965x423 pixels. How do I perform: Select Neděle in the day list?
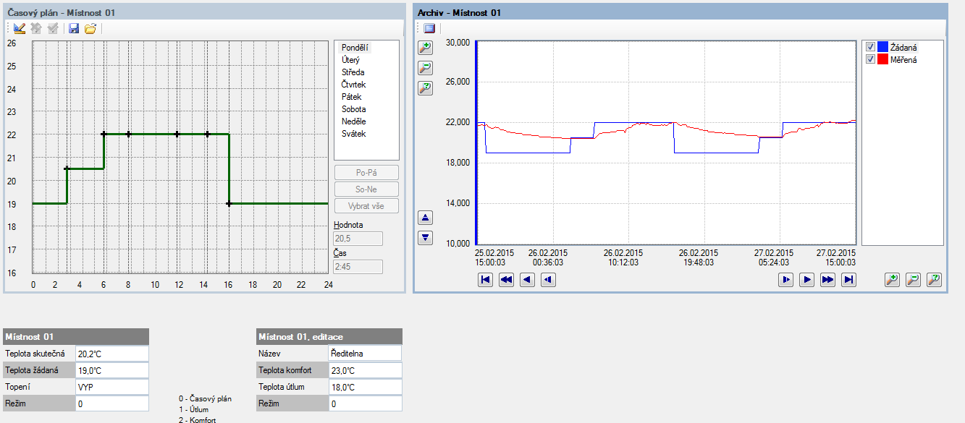[354, 121]
